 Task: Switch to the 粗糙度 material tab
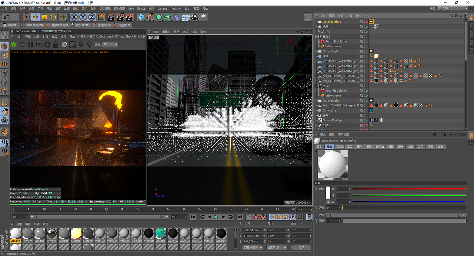click(339, 147)
